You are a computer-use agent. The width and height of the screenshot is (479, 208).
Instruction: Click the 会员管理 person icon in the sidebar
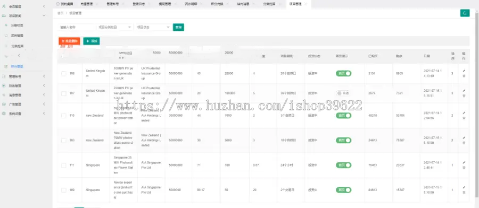point(4,6)
